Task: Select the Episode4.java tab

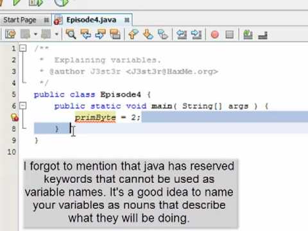Action: click(x=91, y=20)
